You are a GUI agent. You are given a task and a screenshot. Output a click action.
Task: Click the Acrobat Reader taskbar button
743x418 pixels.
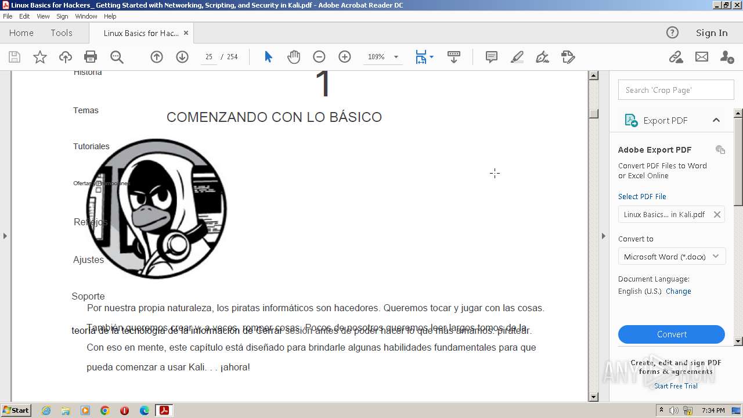164,410
